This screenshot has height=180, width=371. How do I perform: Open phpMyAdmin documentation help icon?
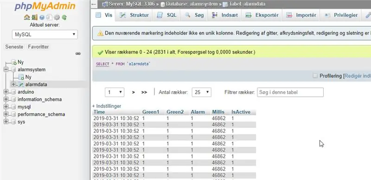pyautogui.click(x=42, y=17)
